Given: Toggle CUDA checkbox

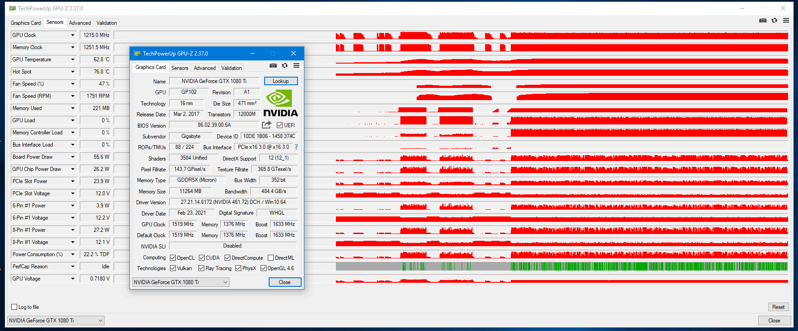Looking at the screenshot, I should click(202, 258).
